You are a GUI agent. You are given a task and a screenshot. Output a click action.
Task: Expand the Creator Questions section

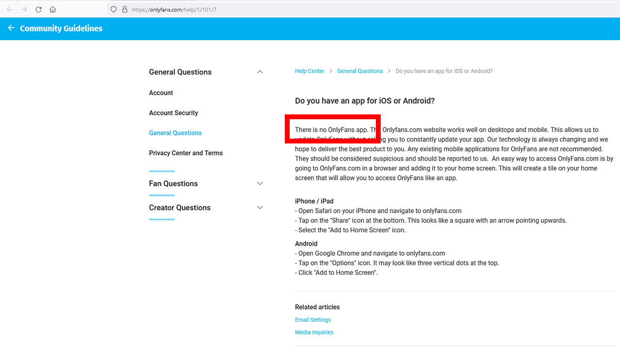click(x=260, y=207)
